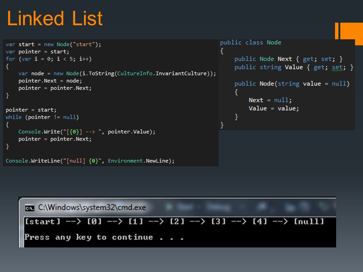Click the line 'var pointer = start;'
Screen dimensions: 363x272
coord(37,52)
